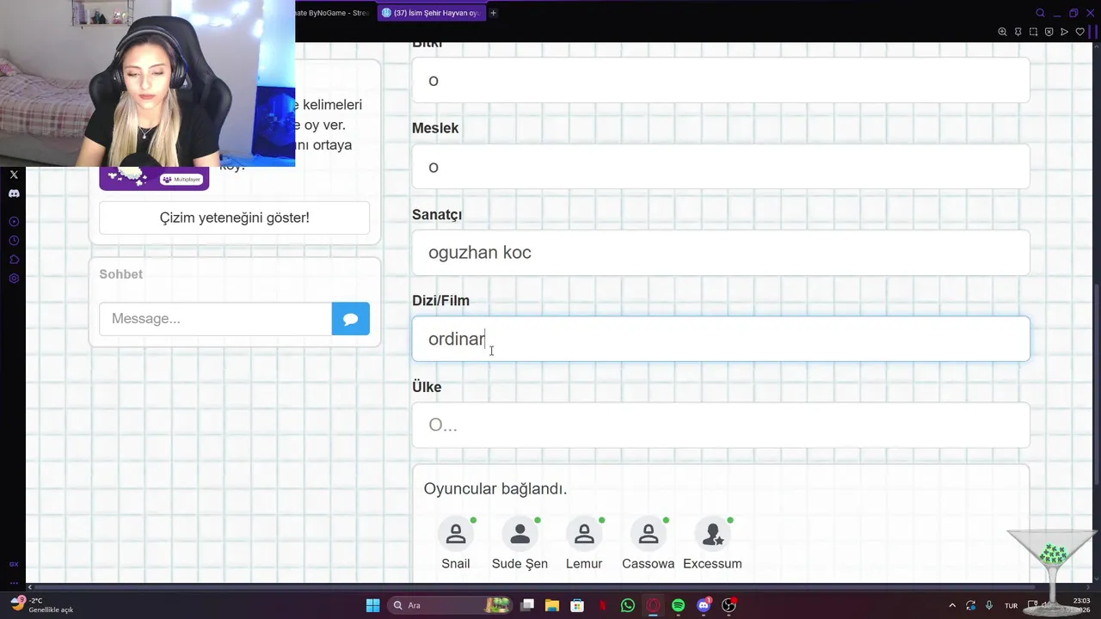Open the player icon in Opera sidebar
The width and height of the screenshot is (1101, 619).
point(14,222)
